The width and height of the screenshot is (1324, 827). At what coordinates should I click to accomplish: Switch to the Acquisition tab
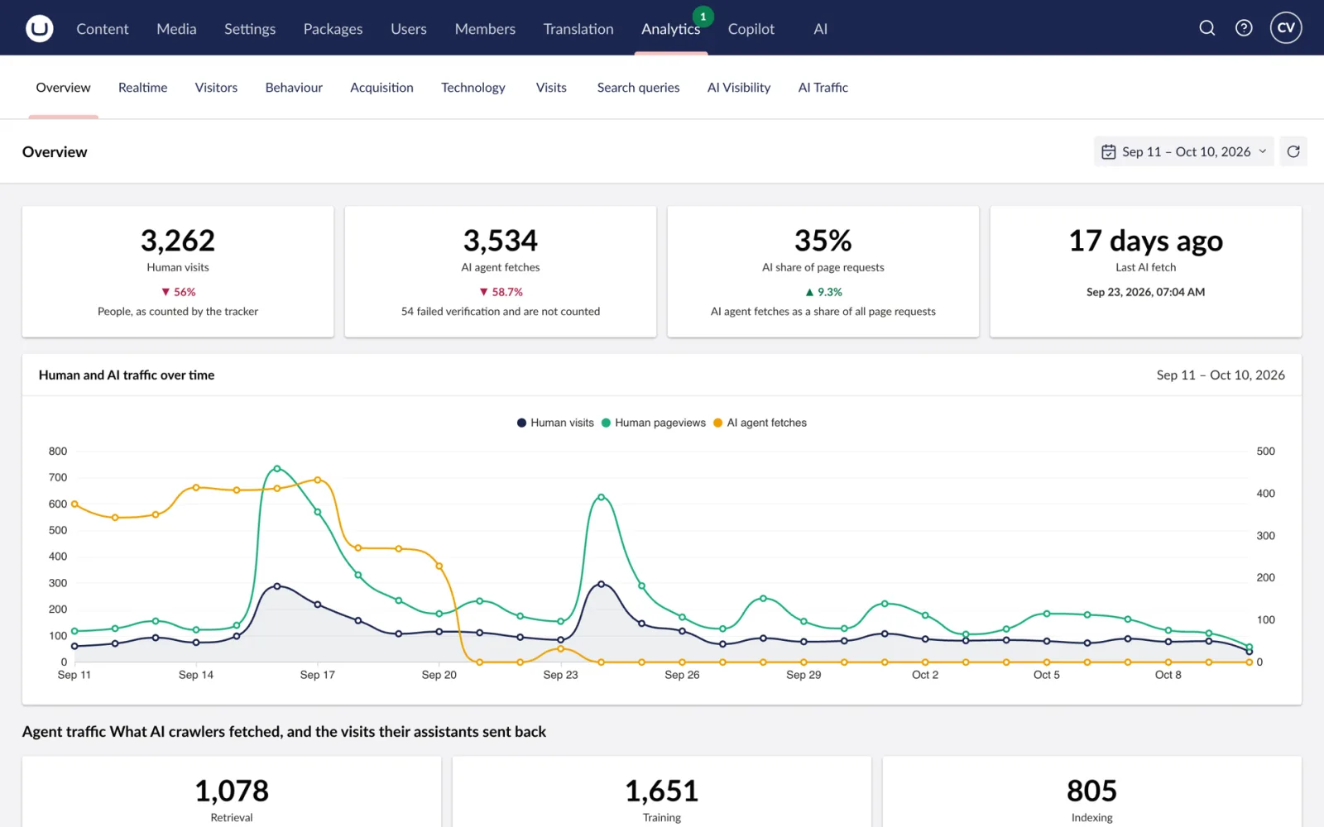381,88
